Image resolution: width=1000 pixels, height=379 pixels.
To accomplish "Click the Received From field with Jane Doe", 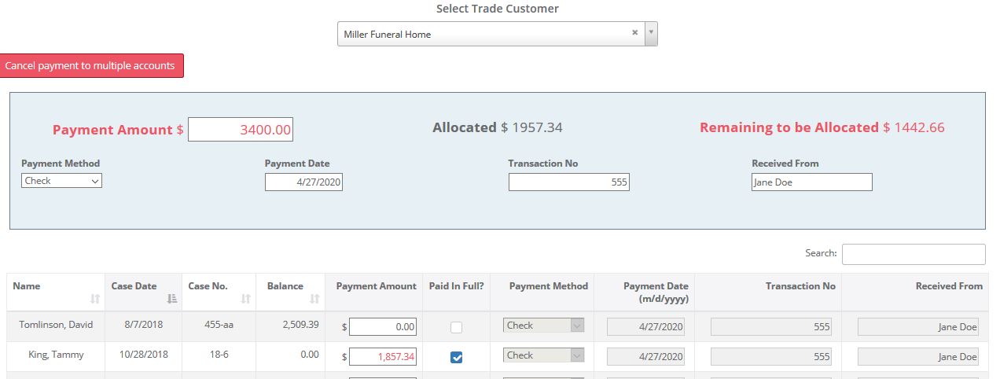I will [x=811, y=182].
